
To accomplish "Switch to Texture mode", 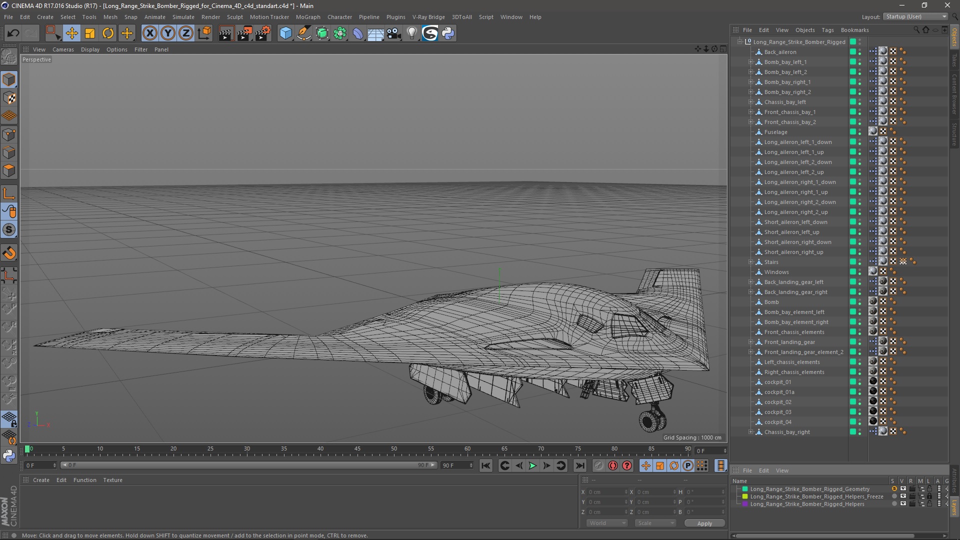I will pyautogui.click(x=9, y=97).
